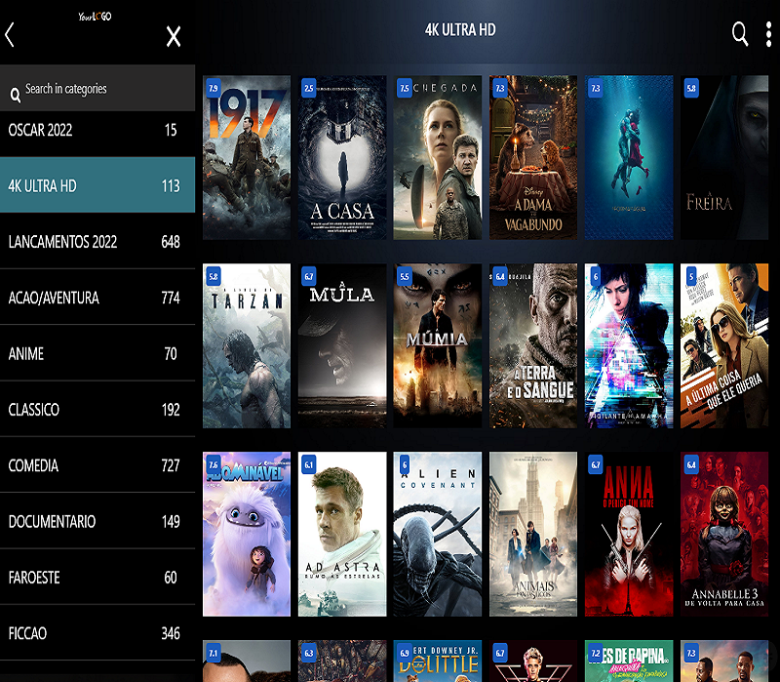Viewport: 780px width, 682px height.
Task: Open the Animais Fantásticos movie poster
Action: [533, 534]
